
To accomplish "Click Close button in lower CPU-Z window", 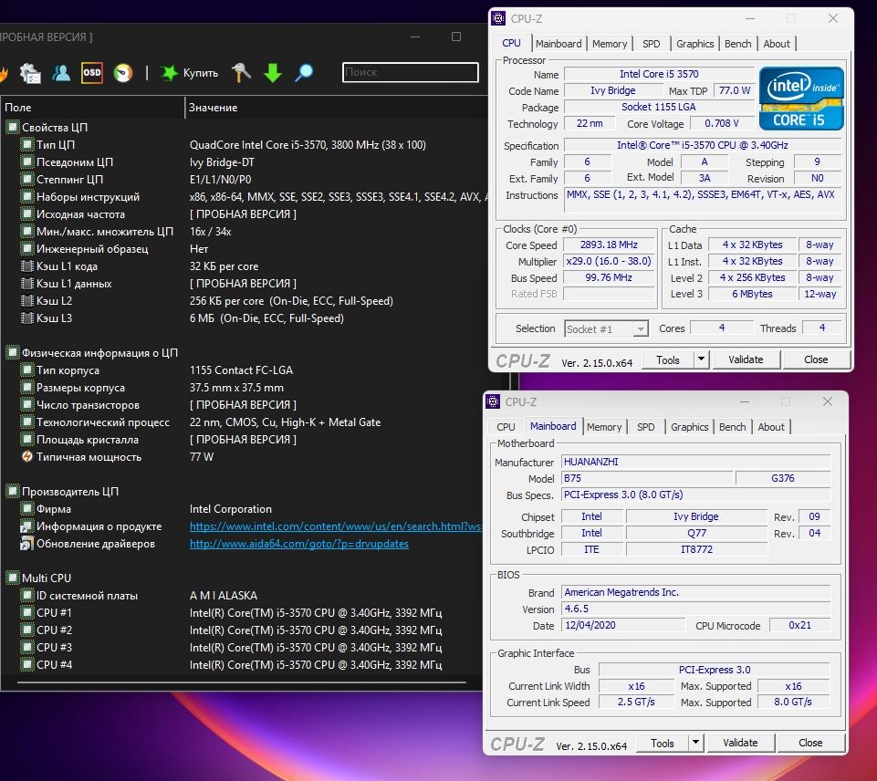I will coord(810,743).
